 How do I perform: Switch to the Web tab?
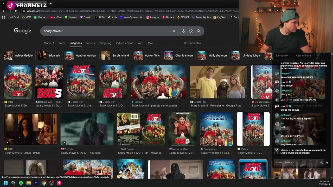click(x=140, y=43)
